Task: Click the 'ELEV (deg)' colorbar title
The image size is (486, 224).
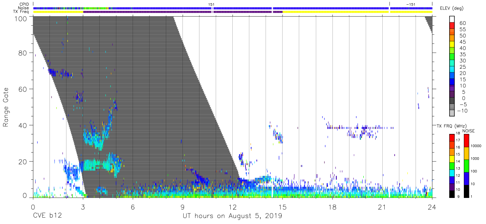Action: coord(452,8)
